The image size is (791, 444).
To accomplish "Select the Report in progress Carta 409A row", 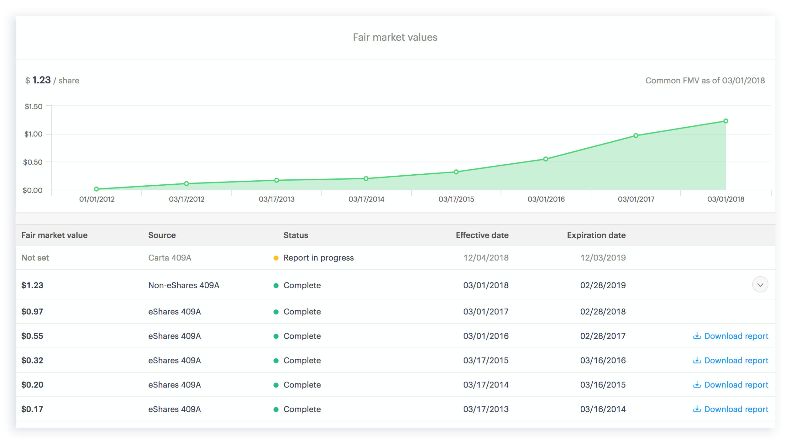I will click(318, 258).
